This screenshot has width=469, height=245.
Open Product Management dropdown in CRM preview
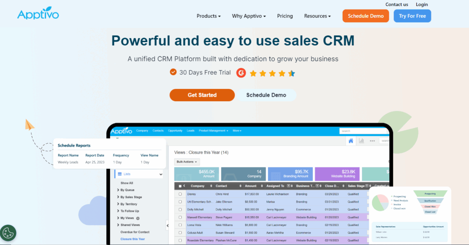213,131
